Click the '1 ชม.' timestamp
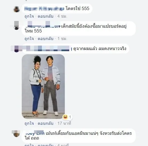Viewport: 148px width, 146px height. 62,39
